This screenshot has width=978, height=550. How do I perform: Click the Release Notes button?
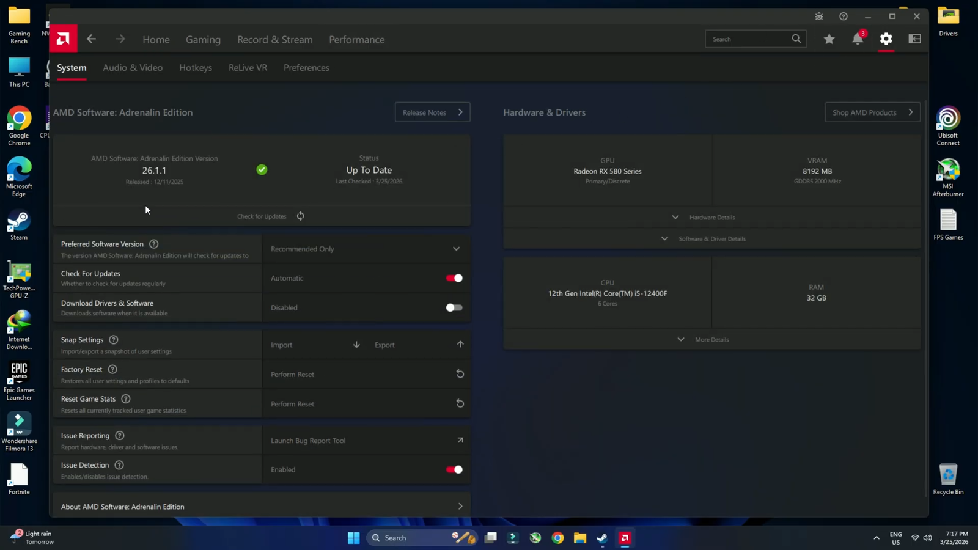[432, 112]
